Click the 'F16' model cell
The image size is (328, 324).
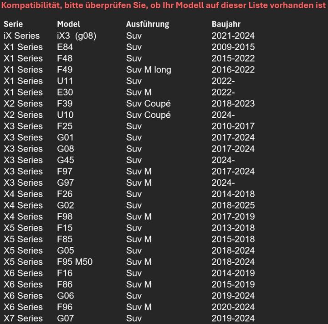[65, 273]
